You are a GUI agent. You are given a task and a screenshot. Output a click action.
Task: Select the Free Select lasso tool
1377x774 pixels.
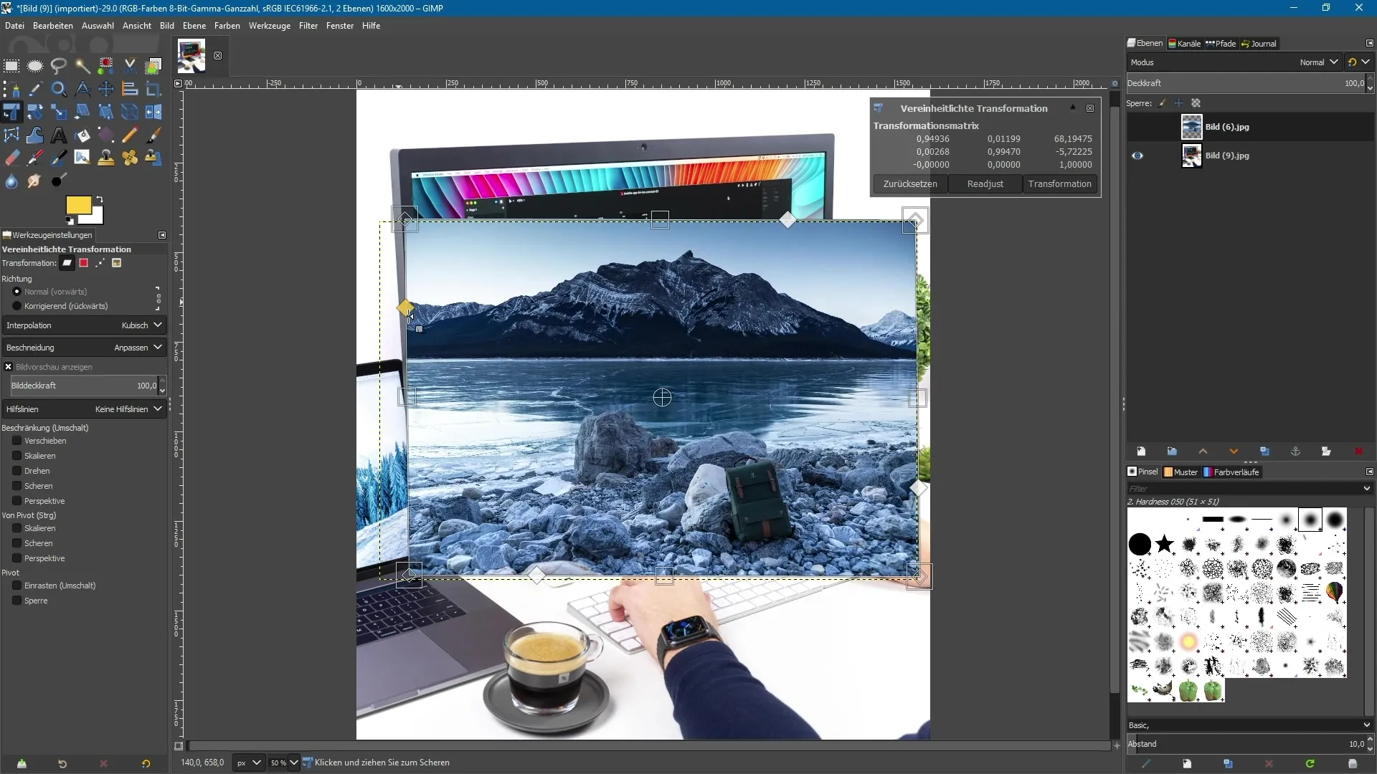pyautogui.click(x=59, y=66)
